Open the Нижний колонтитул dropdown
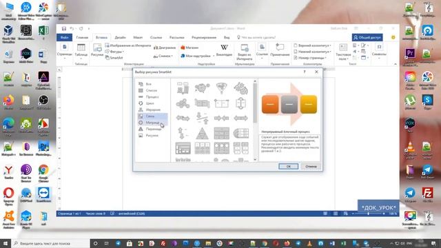Viewport: 441px width, 248px height. [312, 52]
